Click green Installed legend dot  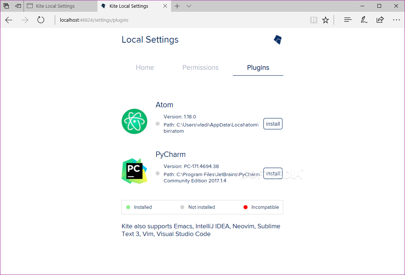[x=128, y=207]
